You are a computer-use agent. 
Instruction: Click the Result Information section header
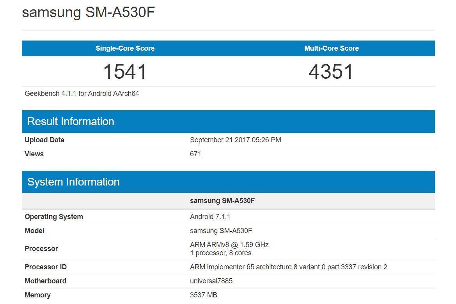[x=70, y=121]
